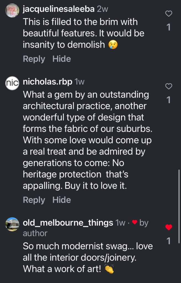
Task: Reply to jacquelinesaleeba's comment
Action: point(34,59)
